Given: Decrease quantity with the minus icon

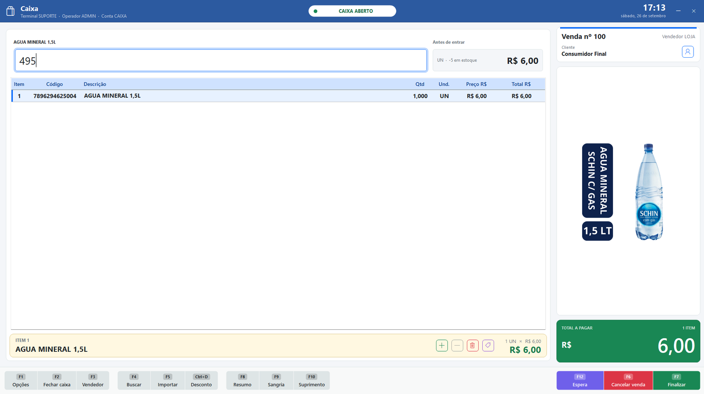Looking at the screenshot, I should tap(457, 346).
